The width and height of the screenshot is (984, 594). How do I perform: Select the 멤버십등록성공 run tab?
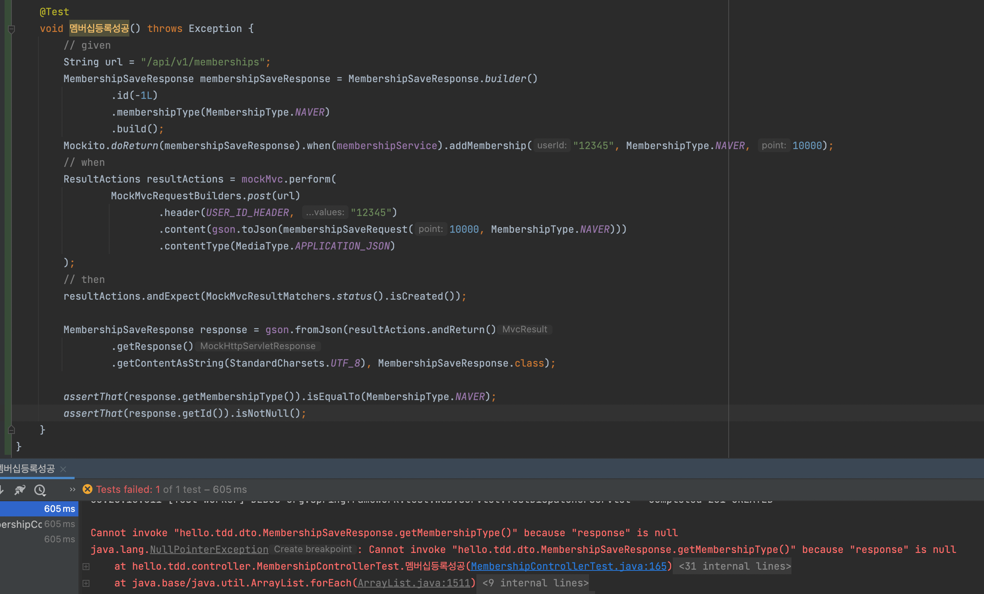[x=27, y=469]
